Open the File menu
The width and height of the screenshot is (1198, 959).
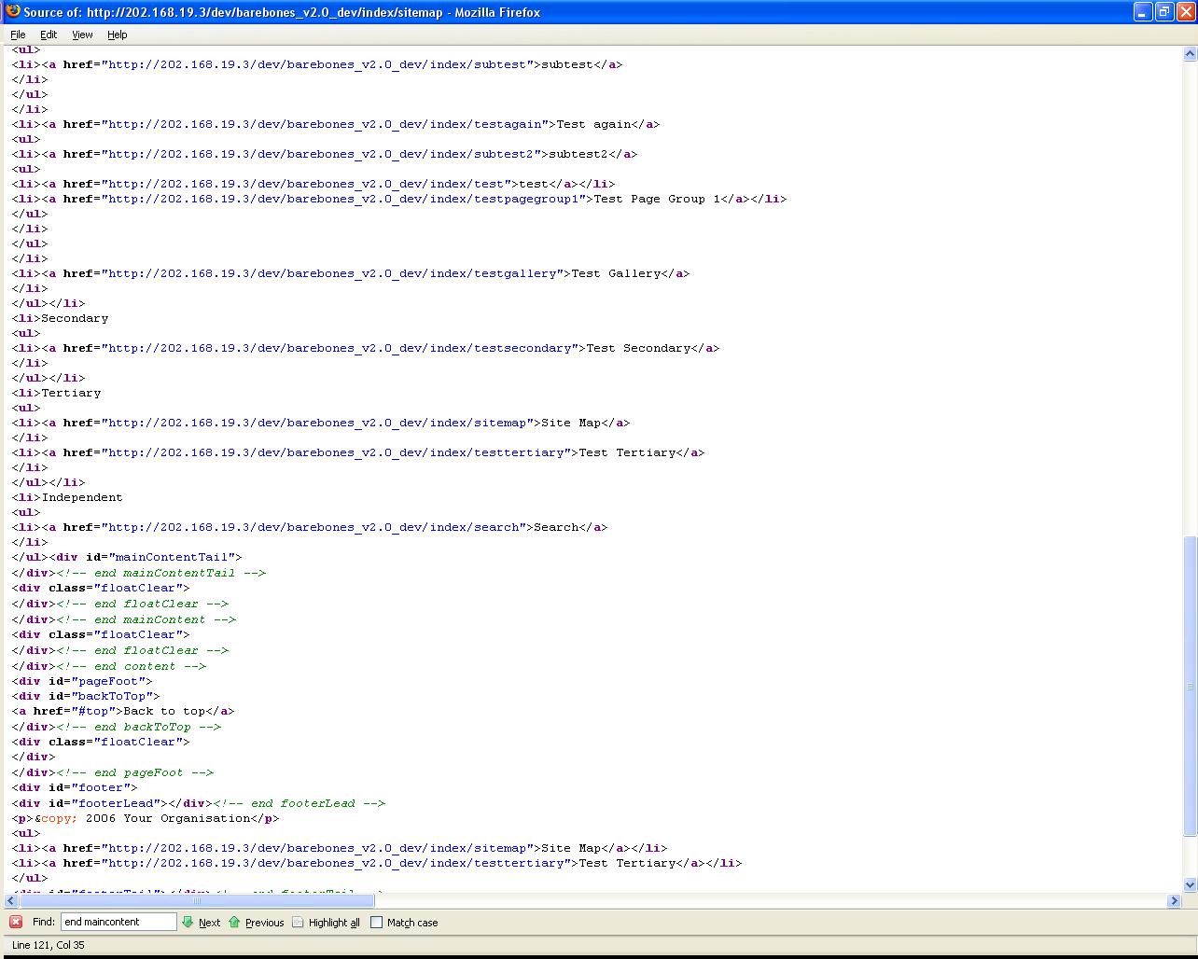point(18,35)
